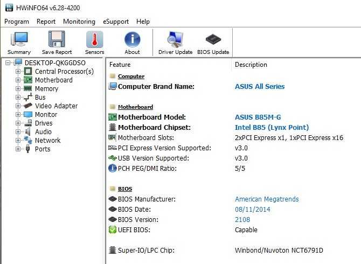Click the About info icon

pos(132,39)
